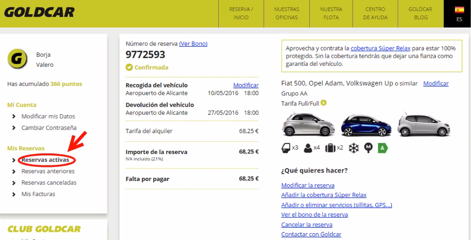471x240 pixels.
Task: Click chevron beside Modificar mis Datos
Action: (13, 116)
